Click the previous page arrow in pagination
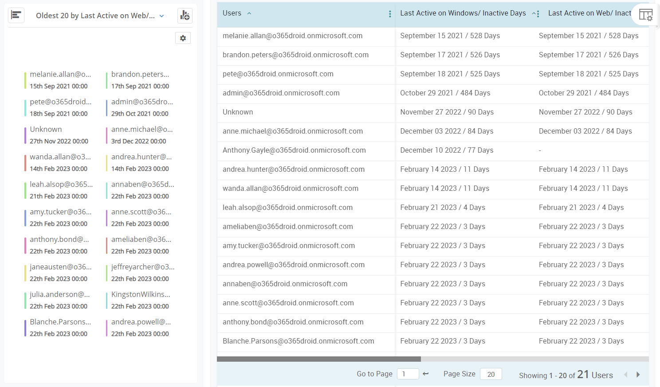Image resolution: width=660 pixels, height=387 pixels. (x=626, y=375)
